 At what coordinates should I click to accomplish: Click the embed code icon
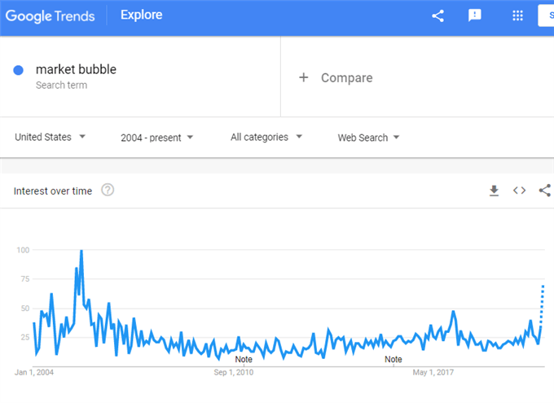[520, 191]
